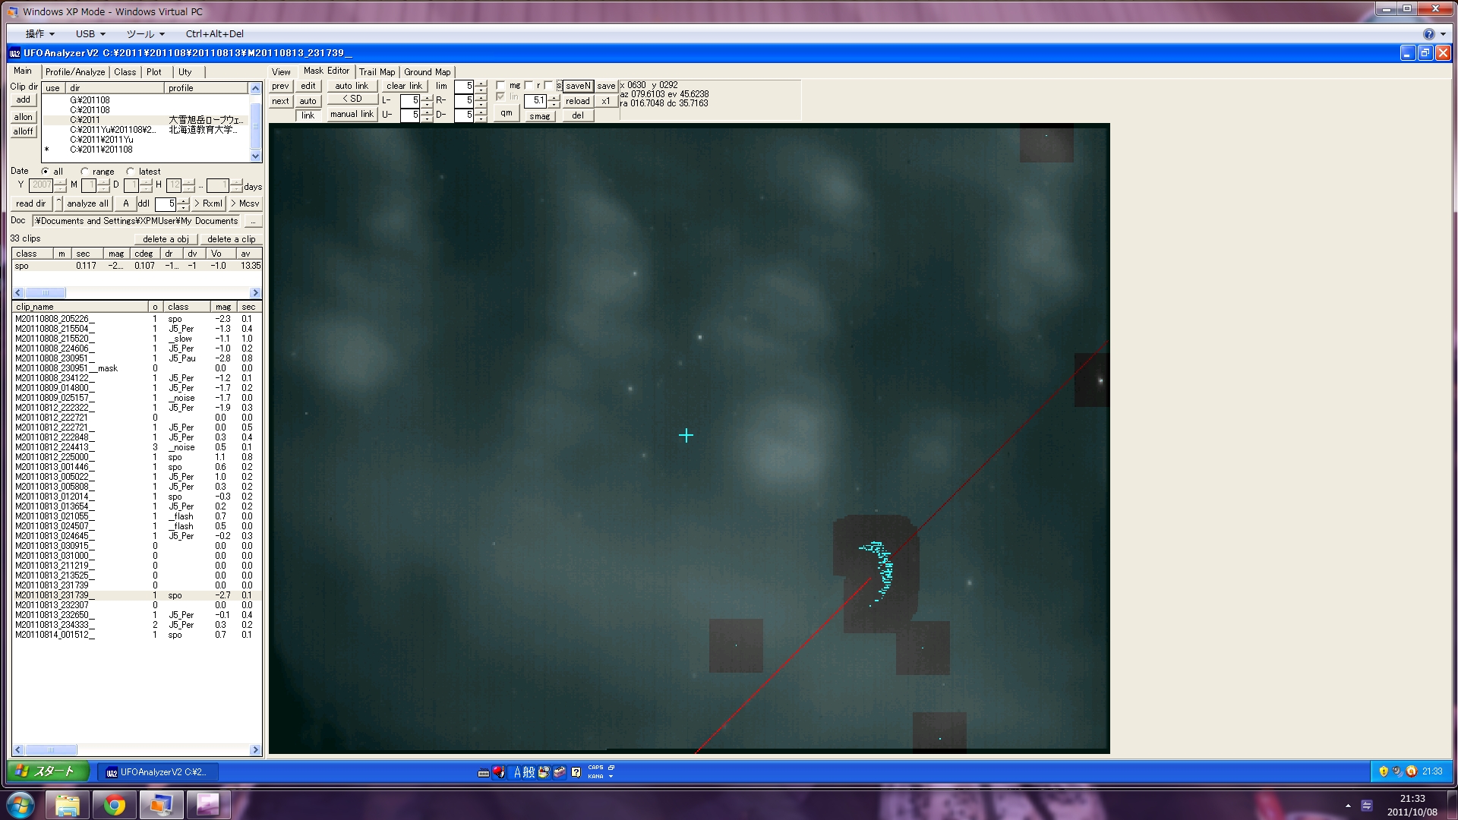Launch Google Chrome from the taskbar
The height and width of the screenshot is (820, 1458).
click(115, 805)
